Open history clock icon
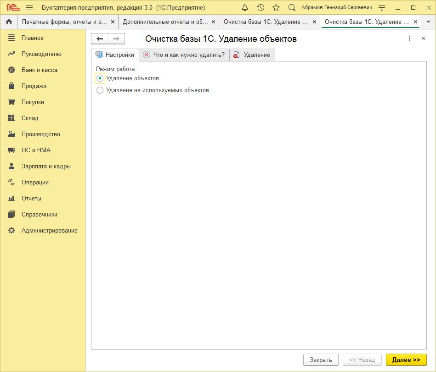436x372 pixels. (x=260, y=8)
